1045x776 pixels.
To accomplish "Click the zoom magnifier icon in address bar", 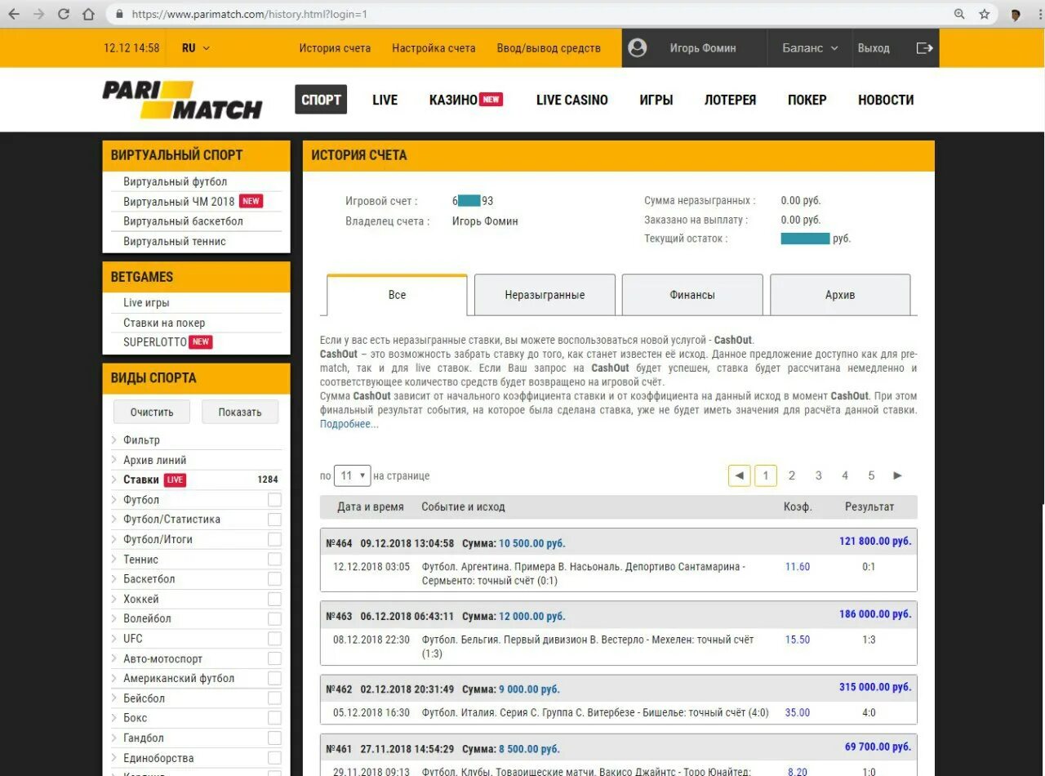I will (959, 14).
